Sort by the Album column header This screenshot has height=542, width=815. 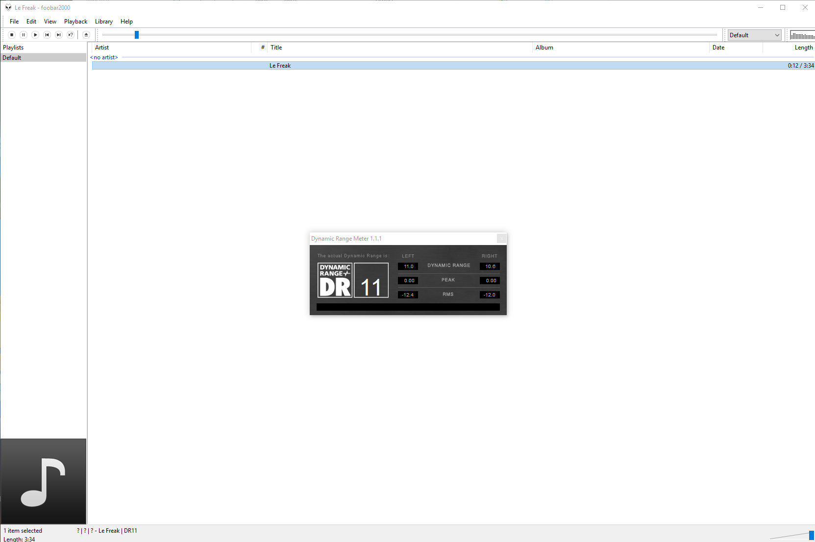621,48
